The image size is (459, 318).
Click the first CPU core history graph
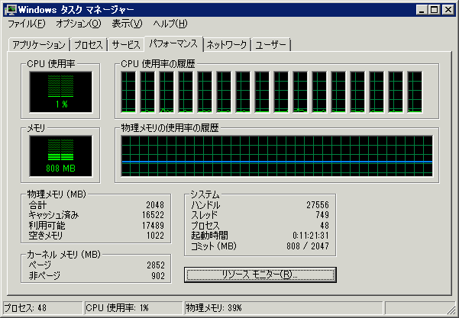click(128, 92)
